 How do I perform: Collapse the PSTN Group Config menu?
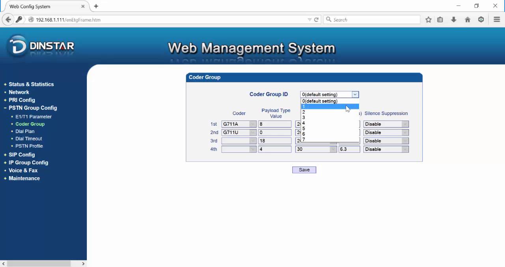click(x=33, y=108)
